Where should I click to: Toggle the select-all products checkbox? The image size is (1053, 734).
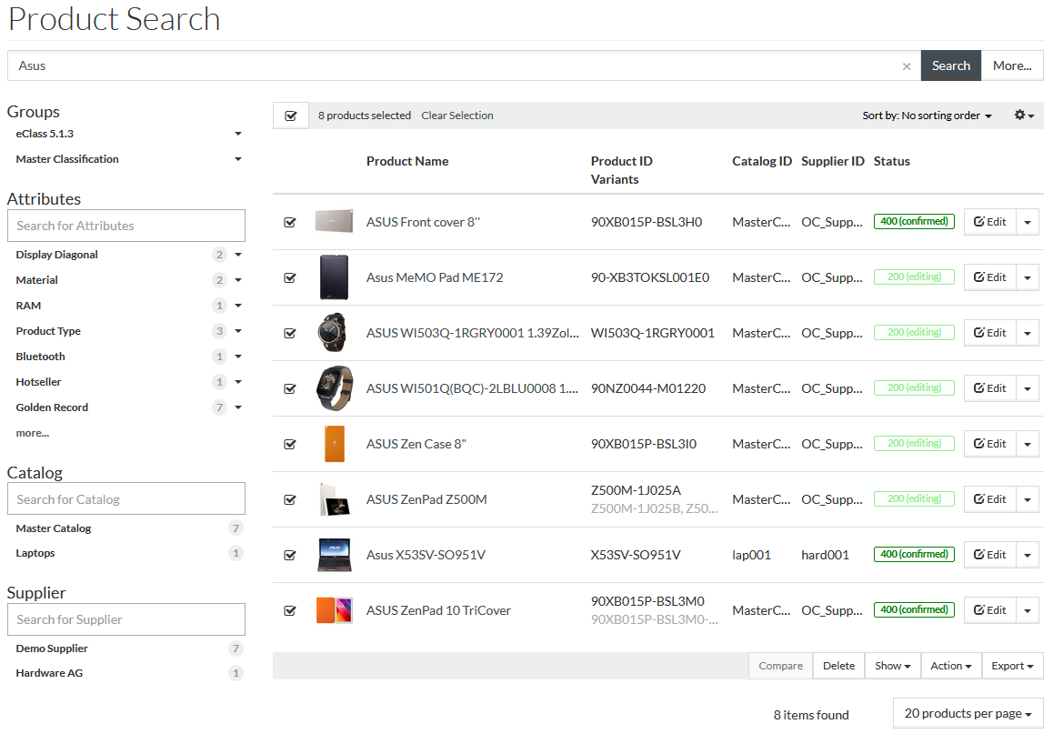291,116
